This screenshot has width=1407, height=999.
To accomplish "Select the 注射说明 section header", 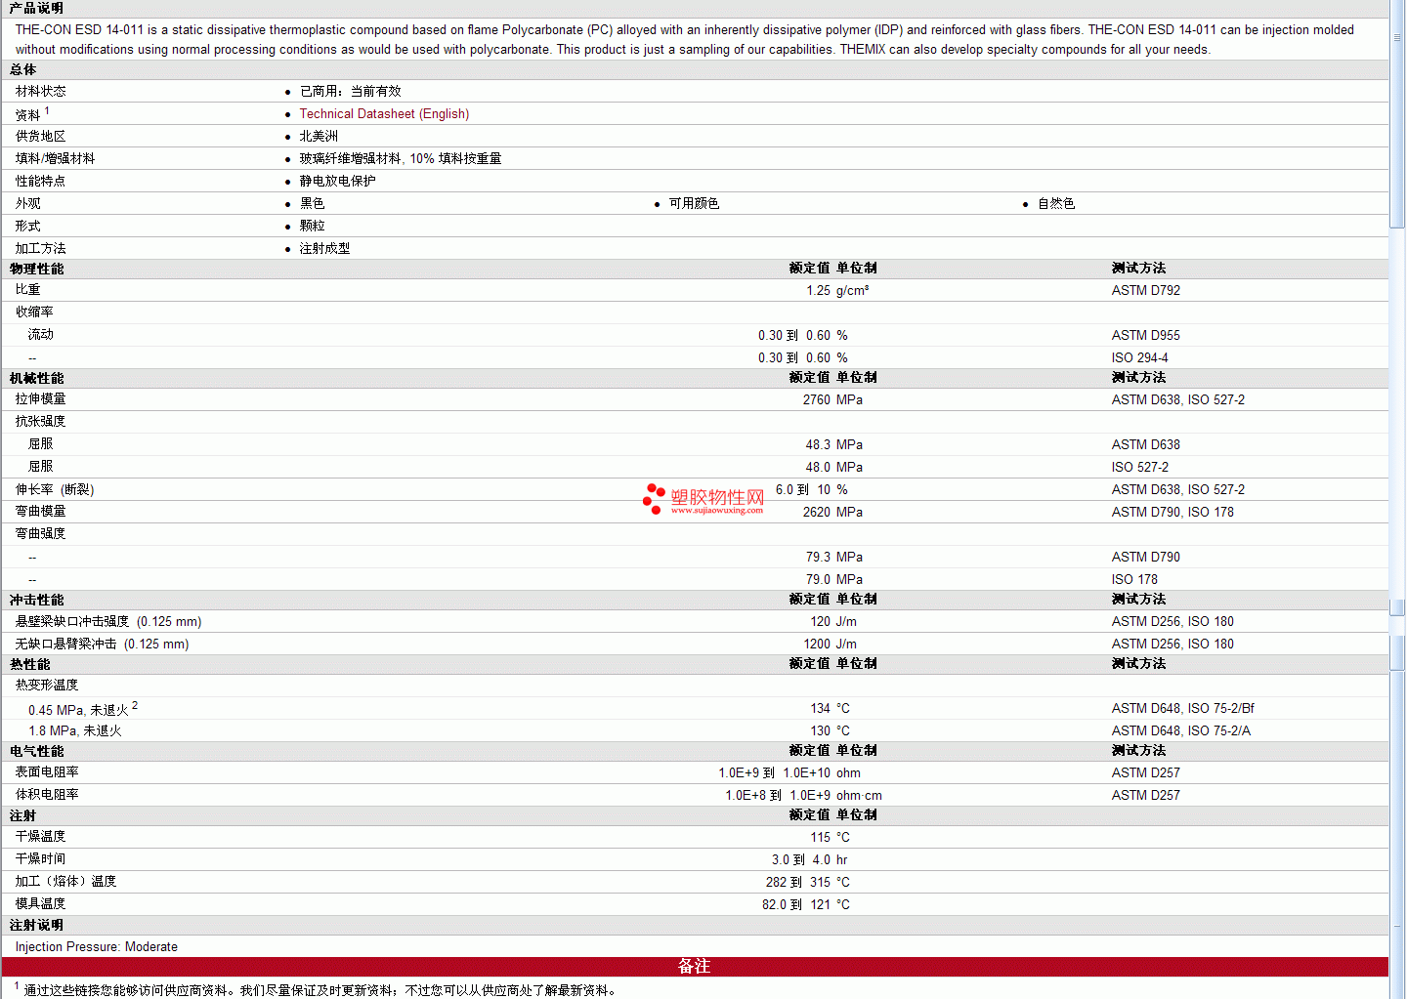I will click(x=36, y=925).
